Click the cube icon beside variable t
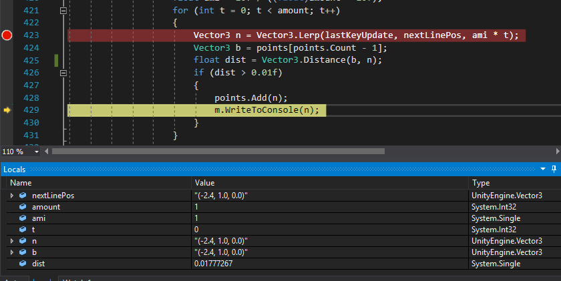The height and width of the screenshot is (281, 561). coord(23,230)
